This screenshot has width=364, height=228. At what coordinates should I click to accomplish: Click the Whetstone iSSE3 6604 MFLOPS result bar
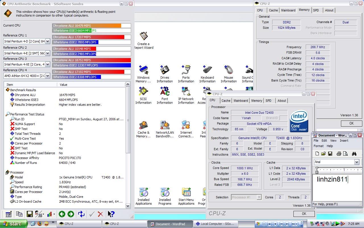tap(92, 30)
